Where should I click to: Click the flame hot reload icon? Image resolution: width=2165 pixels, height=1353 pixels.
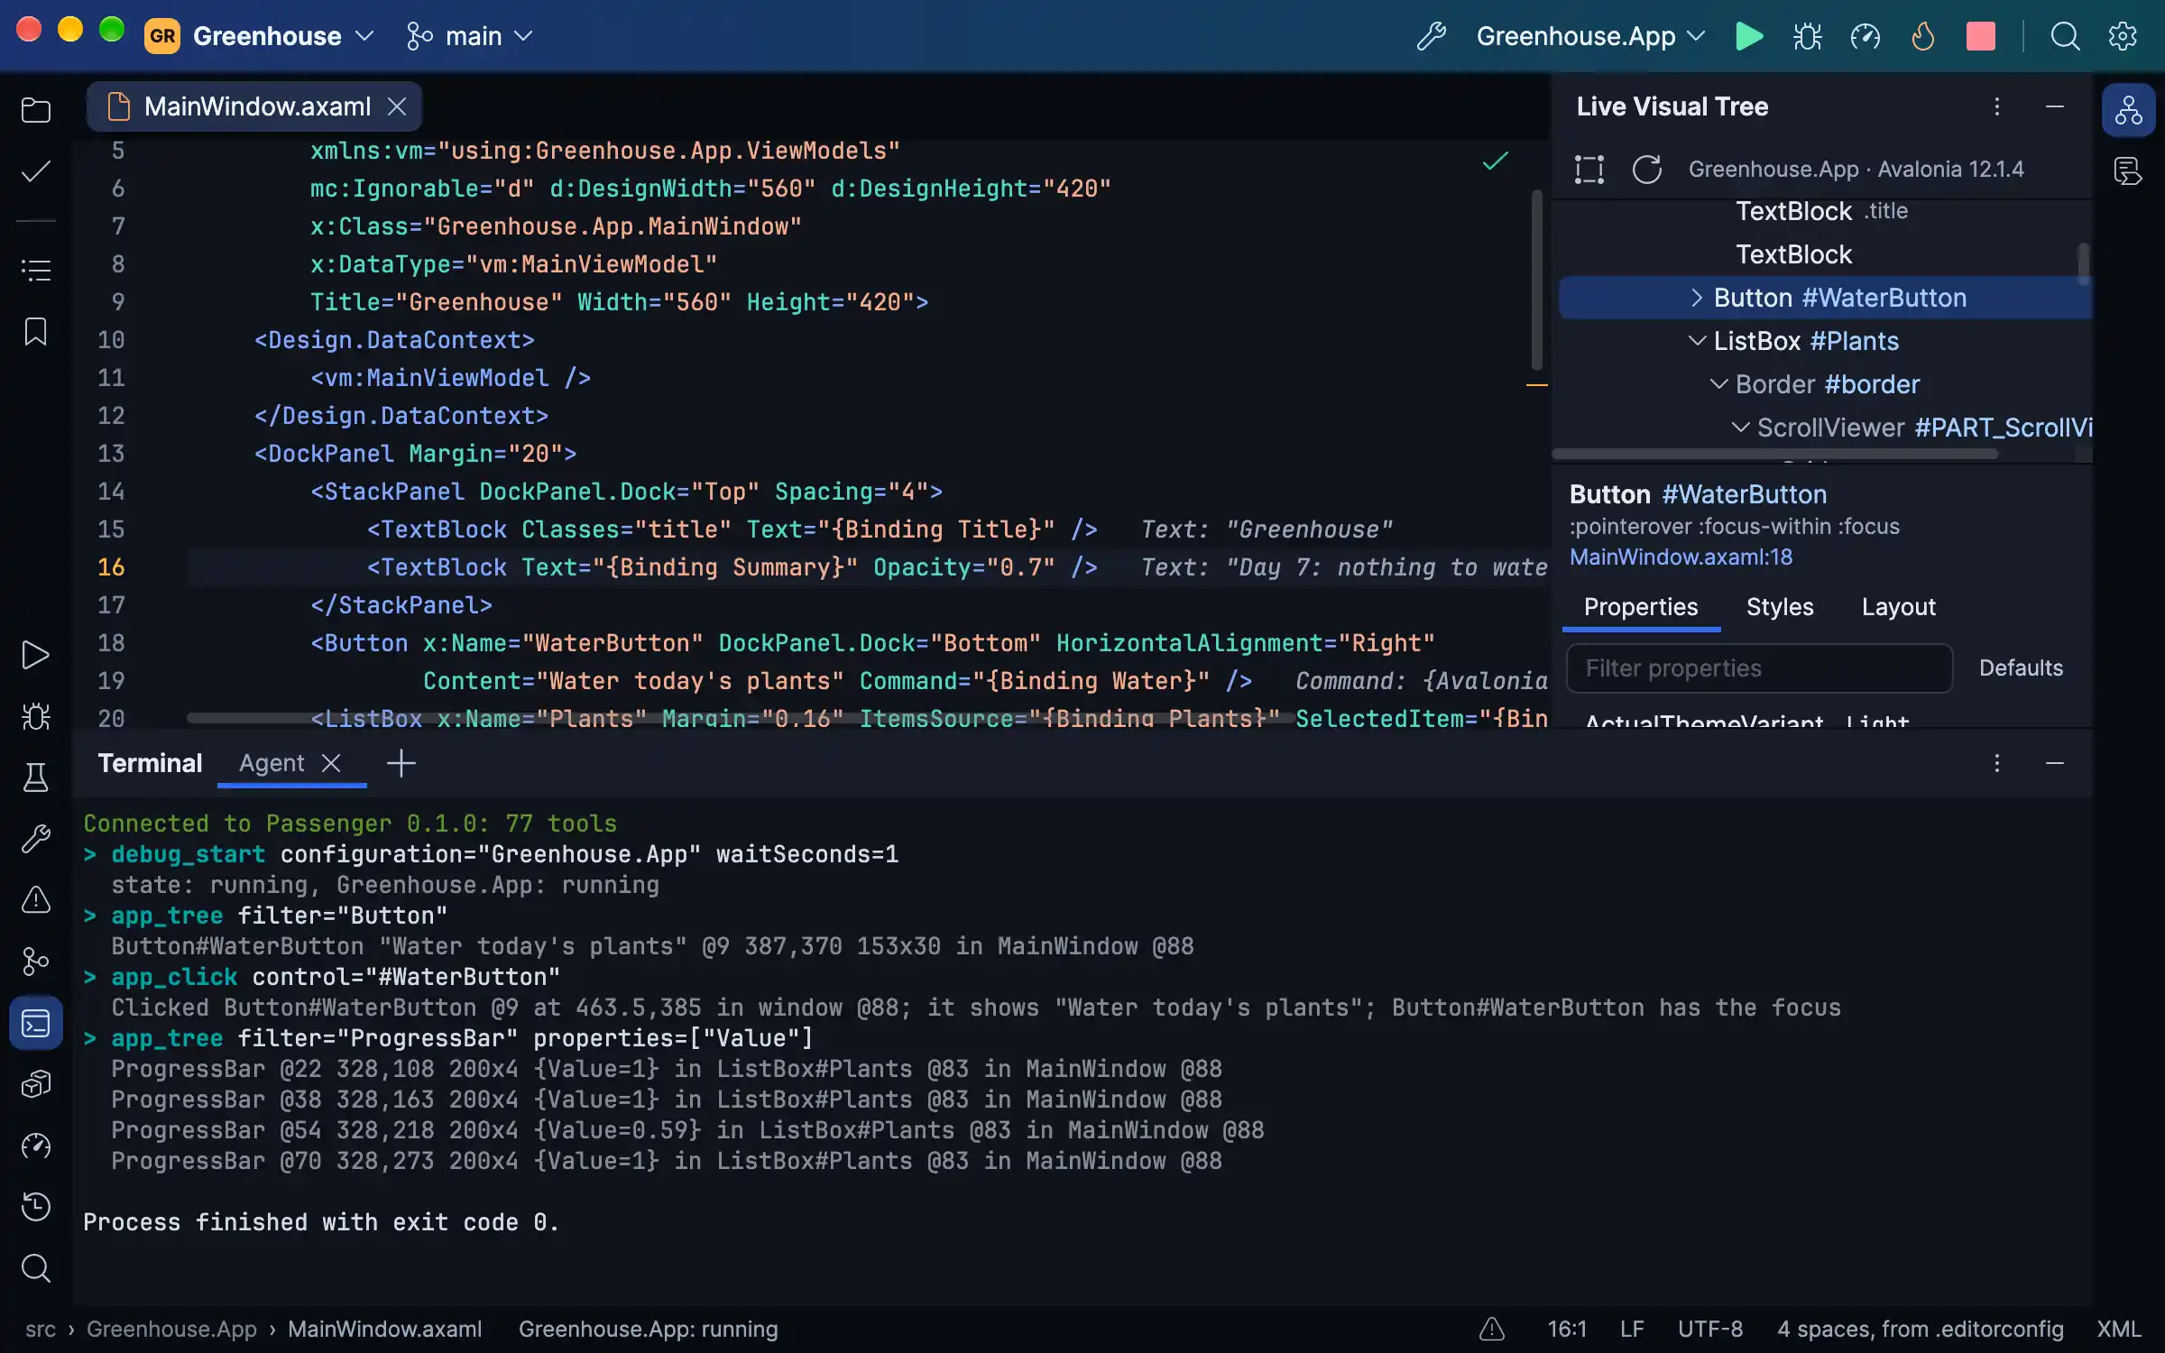[x=1922, y=36]
